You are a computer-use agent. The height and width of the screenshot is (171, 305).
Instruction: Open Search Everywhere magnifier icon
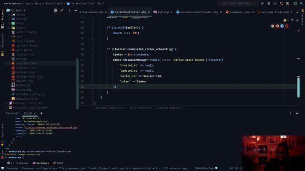pos(301,3)
